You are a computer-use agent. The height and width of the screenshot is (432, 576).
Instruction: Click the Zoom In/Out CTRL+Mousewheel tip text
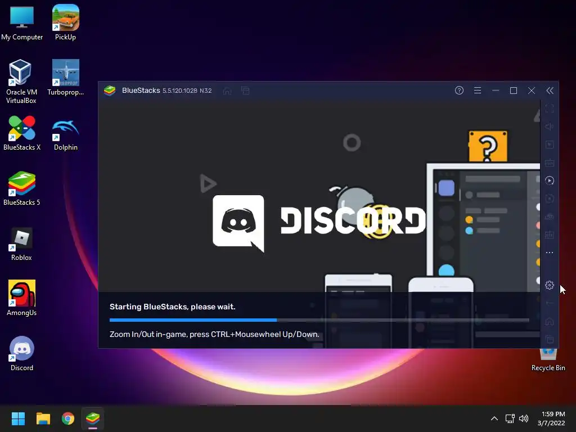(x=214, y=334)
